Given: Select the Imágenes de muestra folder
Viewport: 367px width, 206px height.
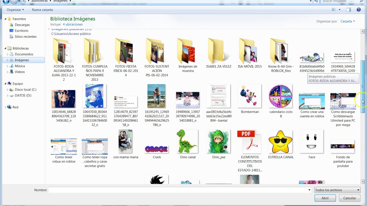Looking at the screenshot, I should [188, 55].
